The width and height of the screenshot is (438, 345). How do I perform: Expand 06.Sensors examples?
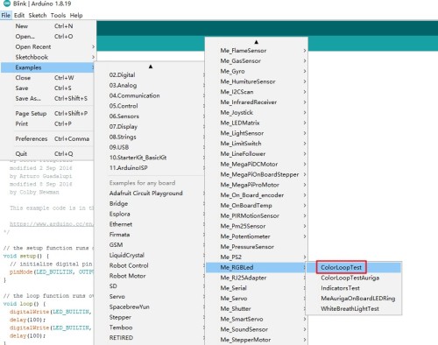(150, 116)
